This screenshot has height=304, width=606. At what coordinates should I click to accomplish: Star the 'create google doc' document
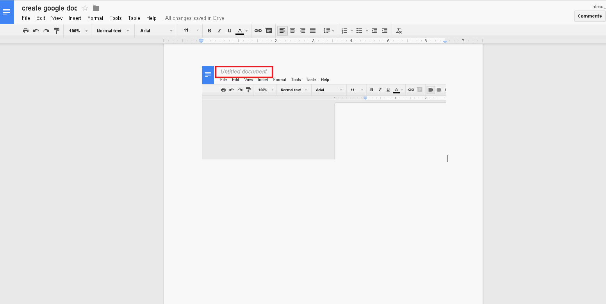coord(85,8)
